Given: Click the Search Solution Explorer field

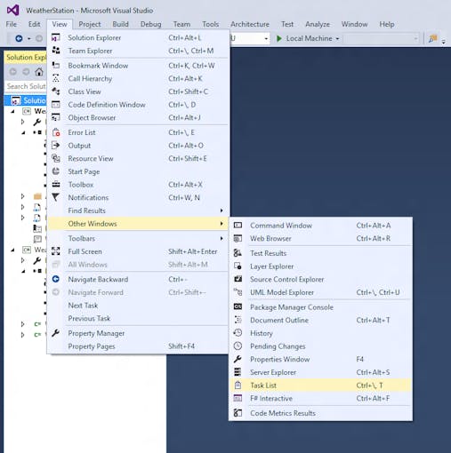Looking at the screenshot, I should coord(26,86).
